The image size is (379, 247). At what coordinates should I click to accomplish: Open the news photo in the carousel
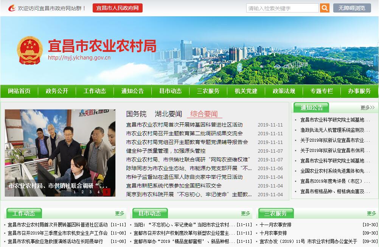(60, 148)
